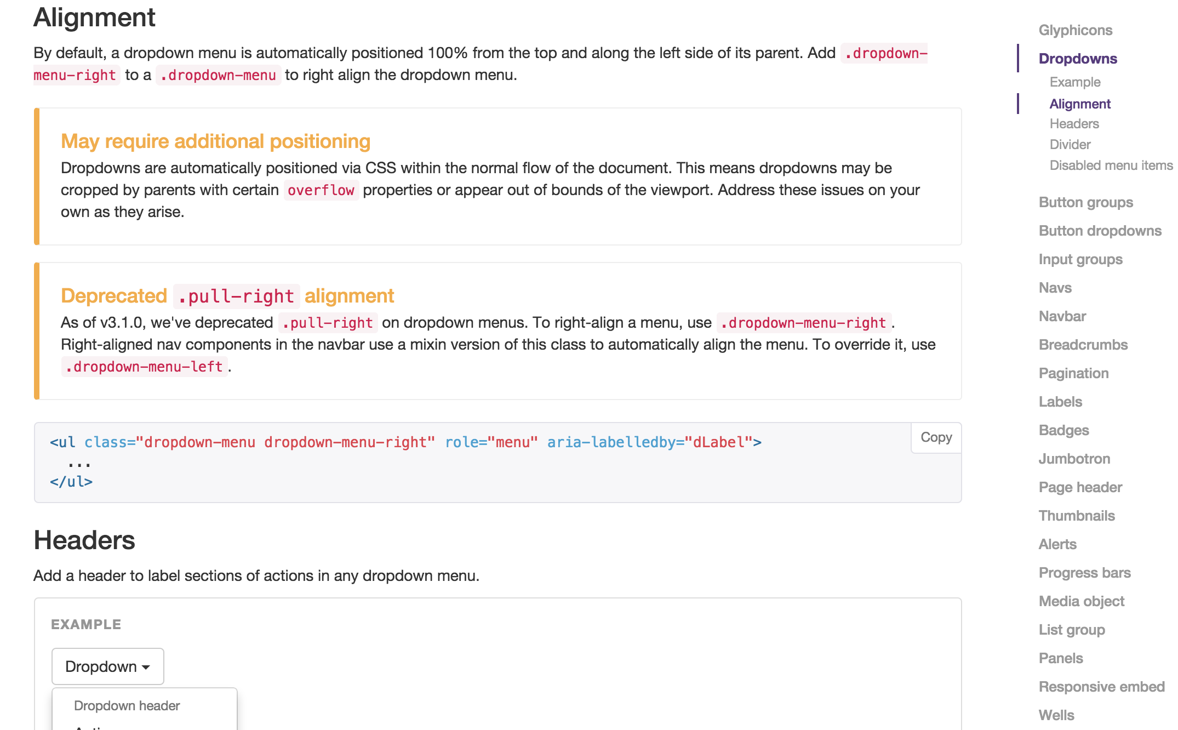Go to the Panels section
The width and height of the screenshot is (1178, 730).
click(x=1061, y=658)
